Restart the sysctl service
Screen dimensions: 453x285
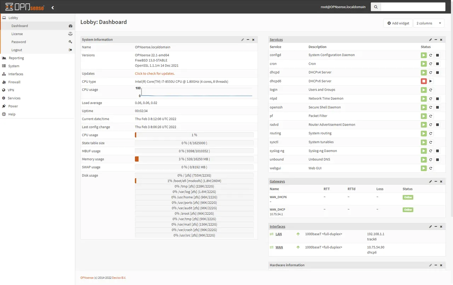tap(431, 142)
